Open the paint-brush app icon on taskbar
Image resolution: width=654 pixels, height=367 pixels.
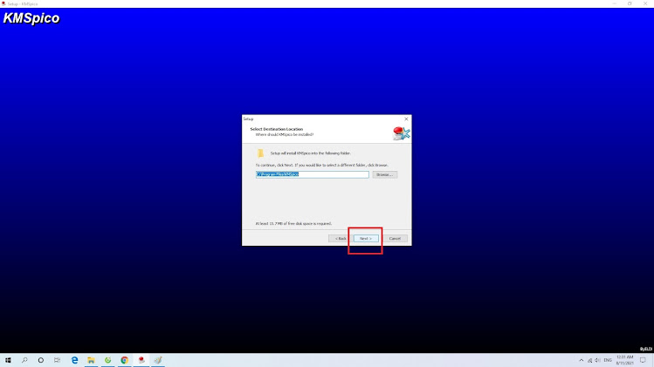[158, 360]
